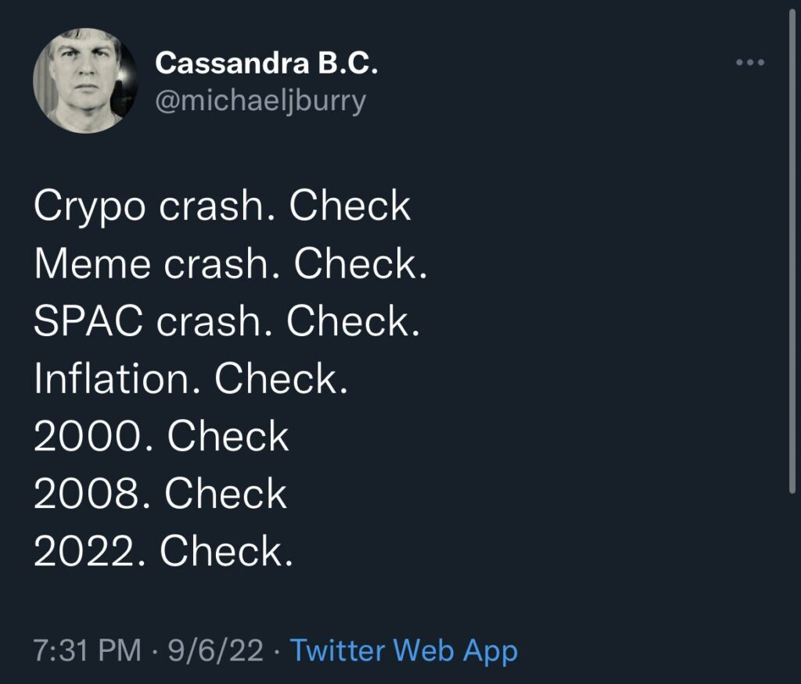801x684 pixels.
Task: Click 'Check.' on the Meme crash line
Action: [361, 264]
